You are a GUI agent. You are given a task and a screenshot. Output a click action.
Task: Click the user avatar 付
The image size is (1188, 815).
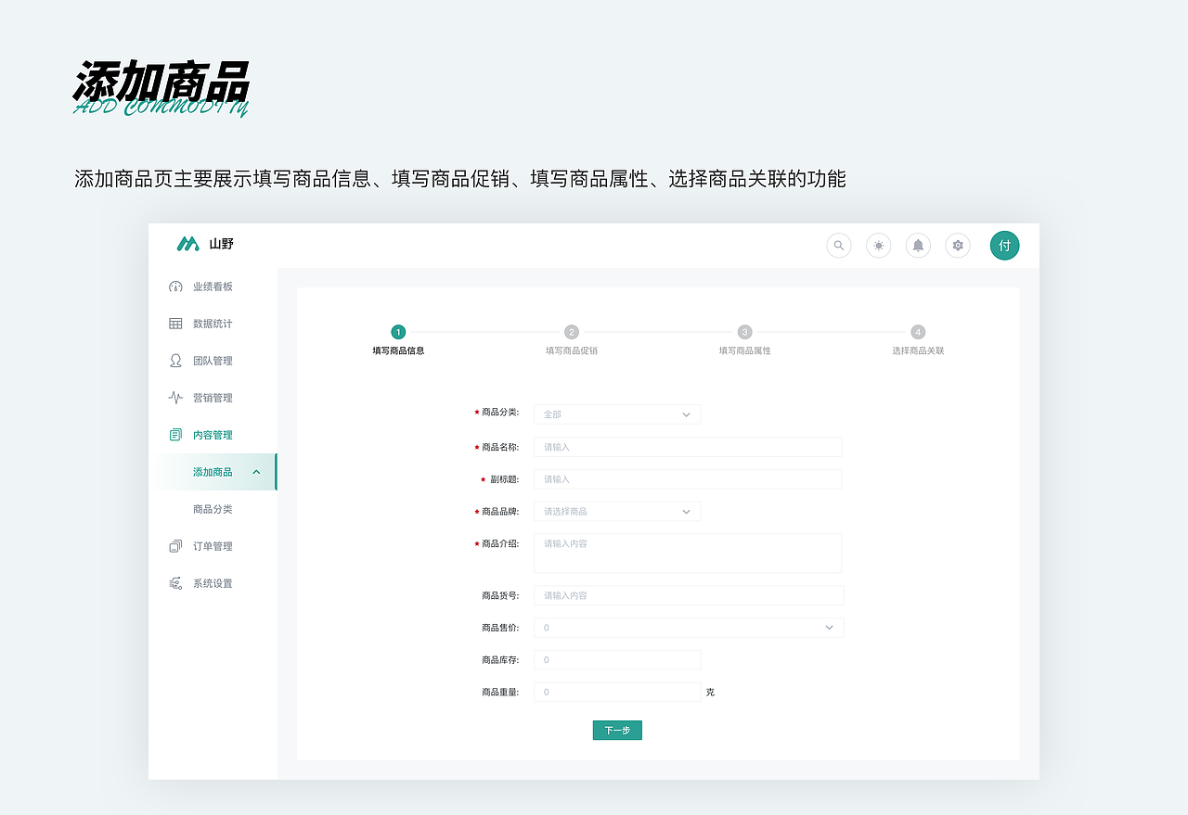coord(1004,246)
